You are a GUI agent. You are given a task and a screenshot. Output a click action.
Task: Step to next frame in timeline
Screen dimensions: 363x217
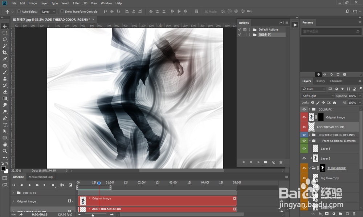(37, 185)
